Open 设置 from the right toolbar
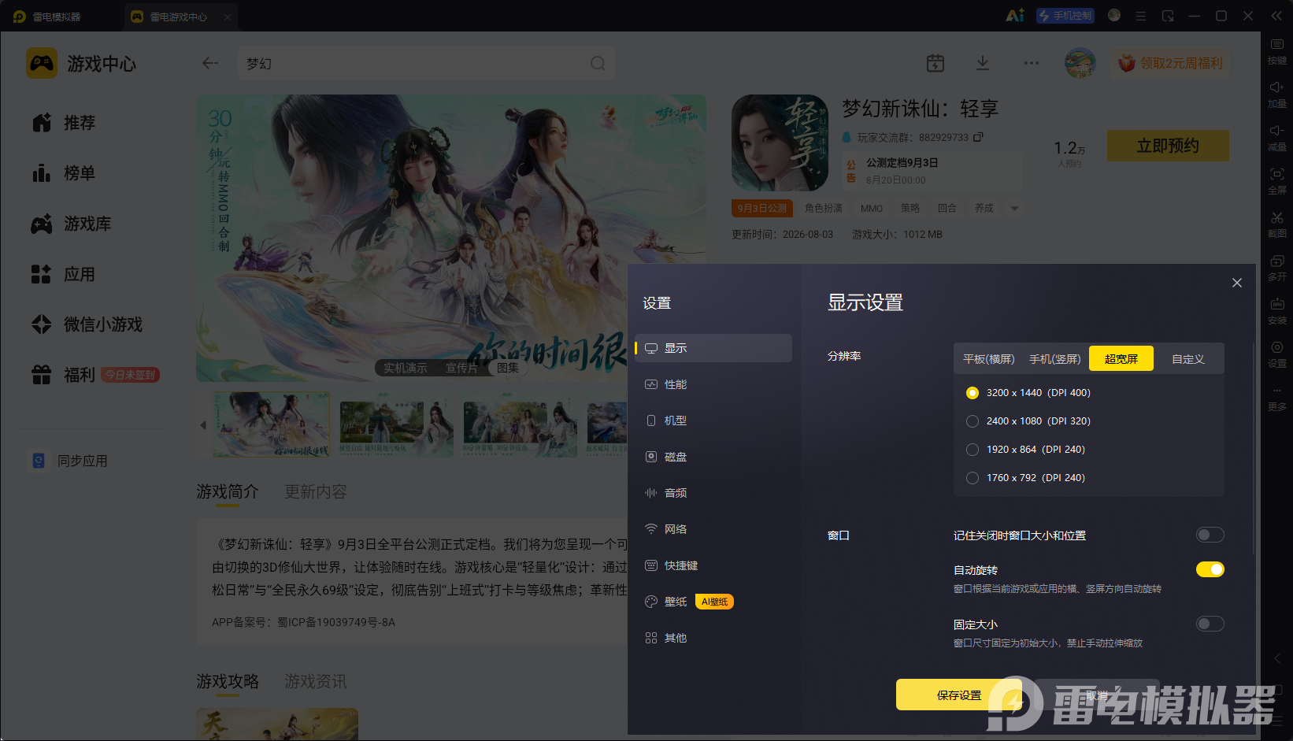 [1276, 354]
